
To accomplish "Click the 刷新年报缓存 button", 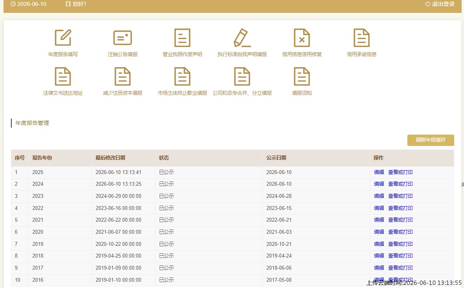I will pyautogui.click(x=430, y=140).
